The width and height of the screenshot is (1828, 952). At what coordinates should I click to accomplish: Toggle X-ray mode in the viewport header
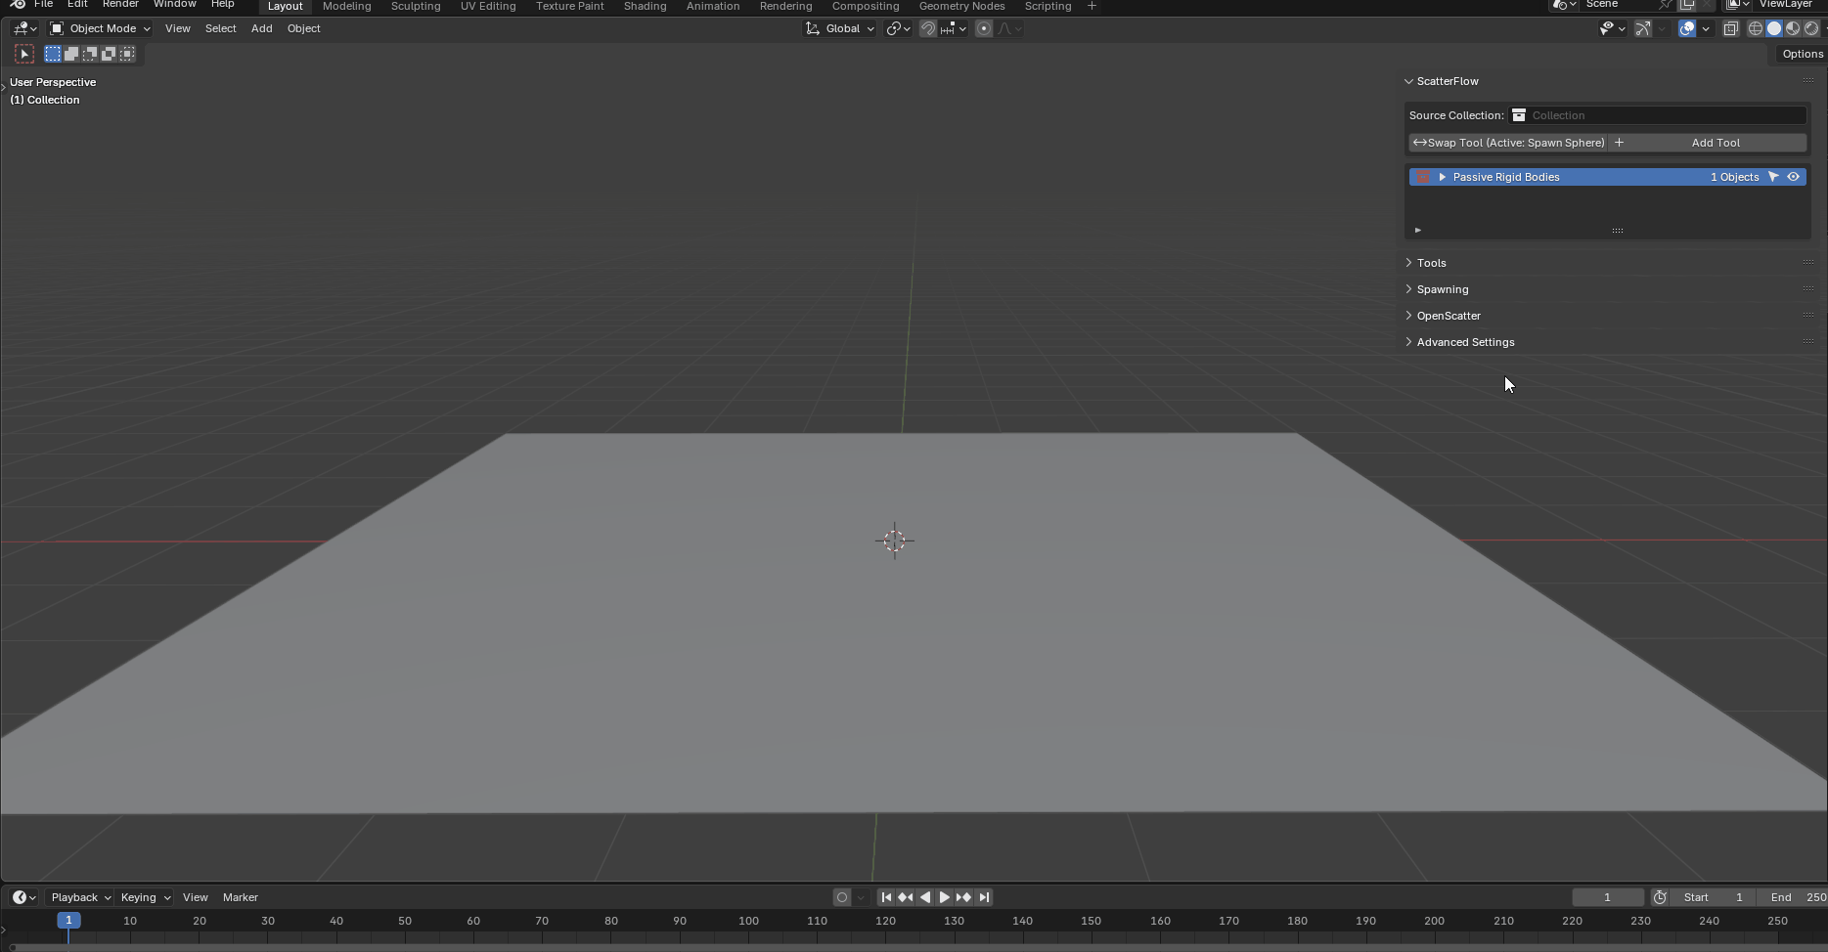click(x=1731, y=28)
